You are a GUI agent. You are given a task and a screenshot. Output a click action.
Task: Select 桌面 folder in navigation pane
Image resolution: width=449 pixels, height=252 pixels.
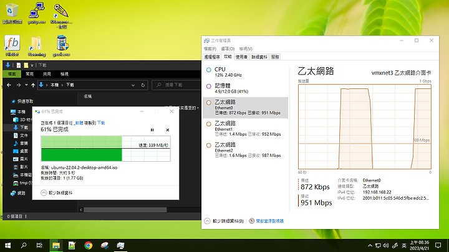click(x=21, y=151)
